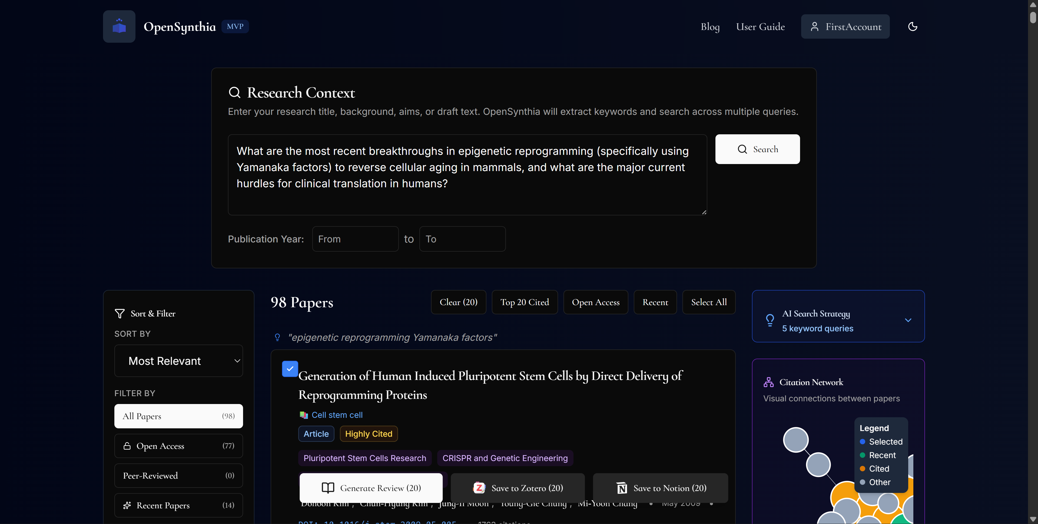
Task: Click the lightbulb icon in AI Search Strategy
Action: point(770,320)
